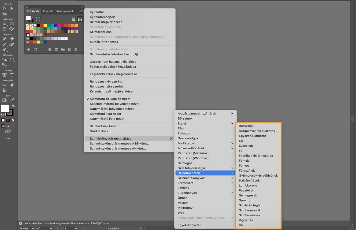Viewport: 356px width, 230px height.
Task: Open the artboard number dropdown
Action: point(76,228)
